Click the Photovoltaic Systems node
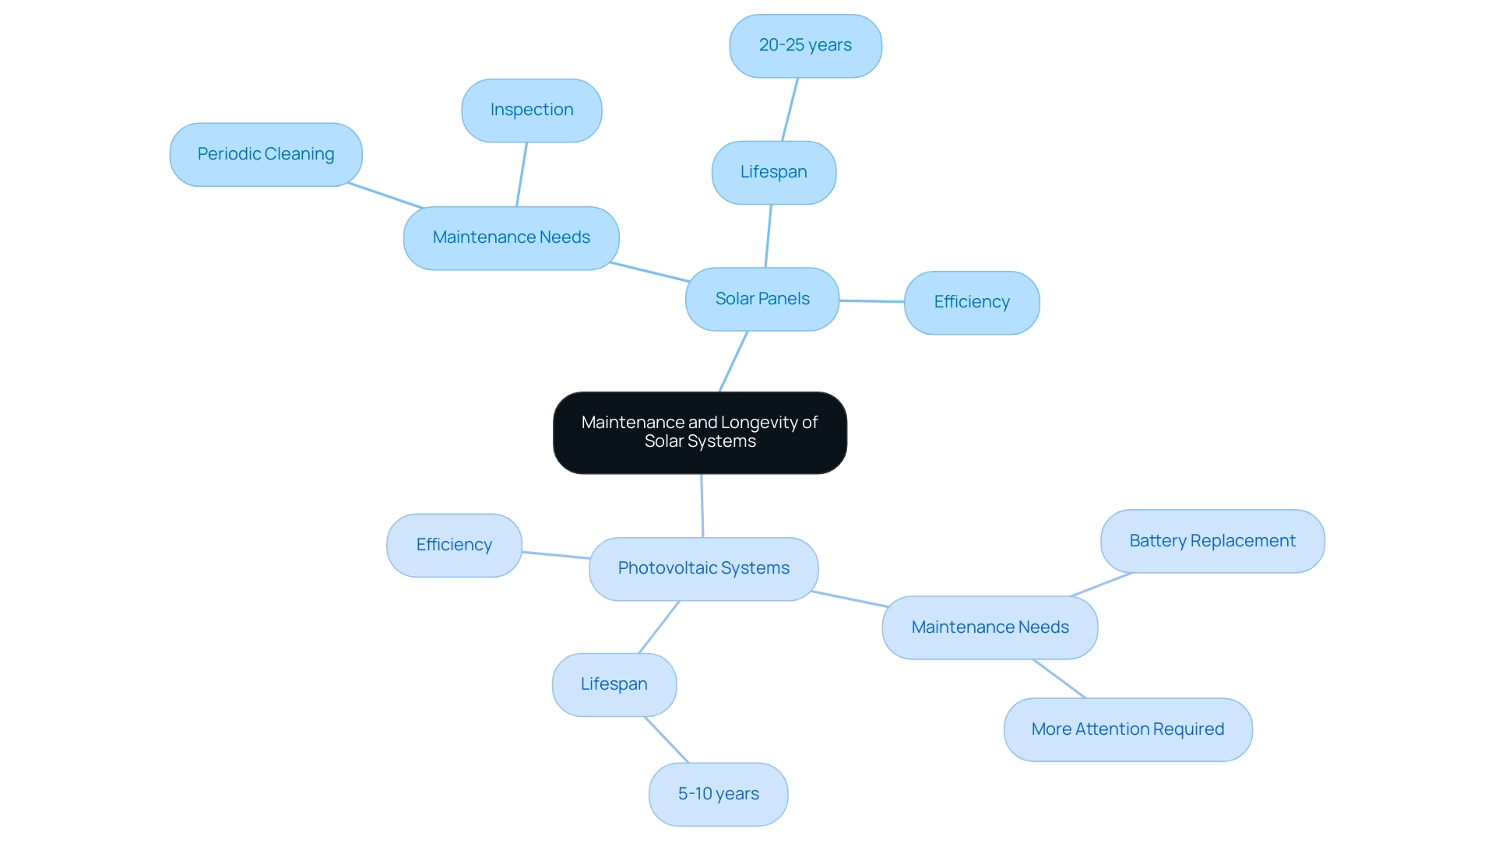The width and height of the screenshot is (1495, 843). coord(705,567)
